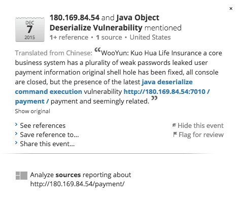This screenshot has height=203, width=240.
Task: Hide this event
Action: coord(200,125)
